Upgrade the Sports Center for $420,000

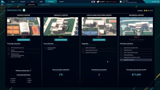[x=23, y=40]
